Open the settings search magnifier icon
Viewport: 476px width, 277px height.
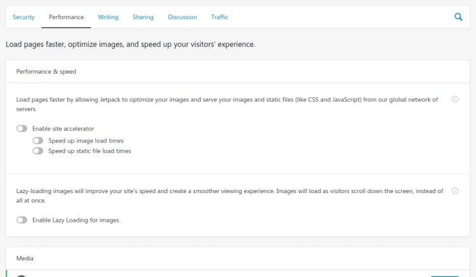[x=458, y=17]
